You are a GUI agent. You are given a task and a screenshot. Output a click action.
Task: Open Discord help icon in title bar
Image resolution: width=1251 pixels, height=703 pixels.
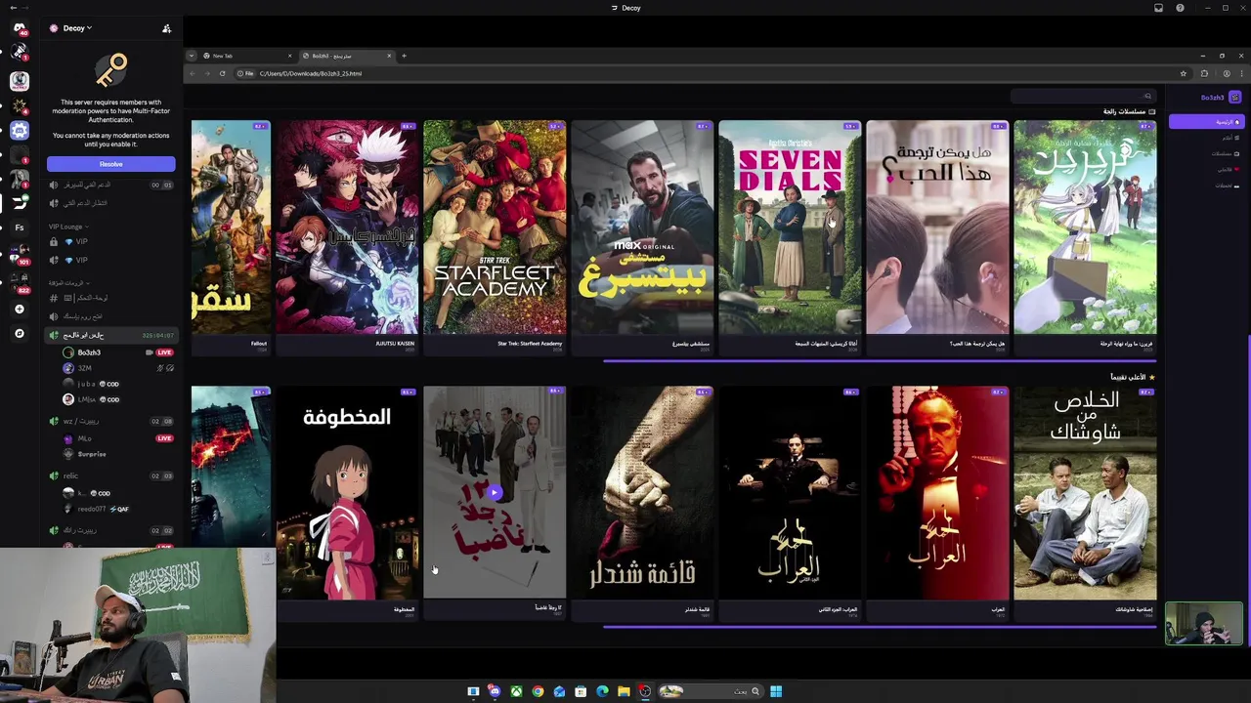(x=1181, y=8)
